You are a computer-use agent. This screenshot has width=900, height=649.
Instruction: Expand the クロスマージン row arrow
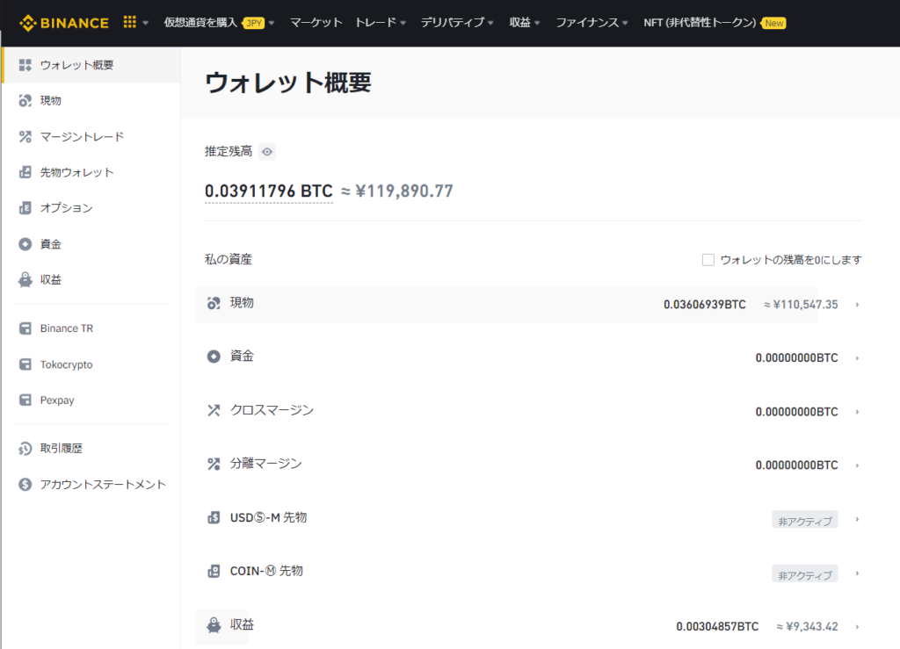857,412
